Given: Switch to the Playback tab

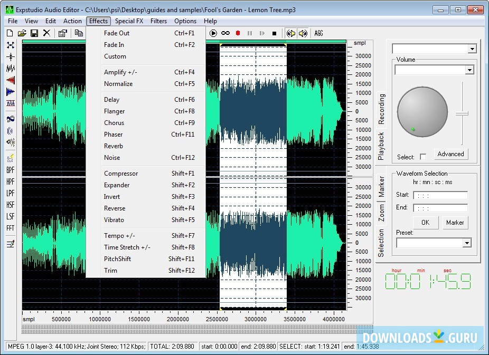Looking at the screenshot, I should click(x=381, y=146).
